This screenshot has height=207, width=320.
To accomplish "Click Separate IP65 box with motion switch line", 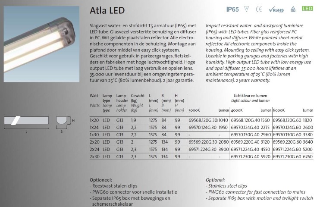I will coord(259,198).
